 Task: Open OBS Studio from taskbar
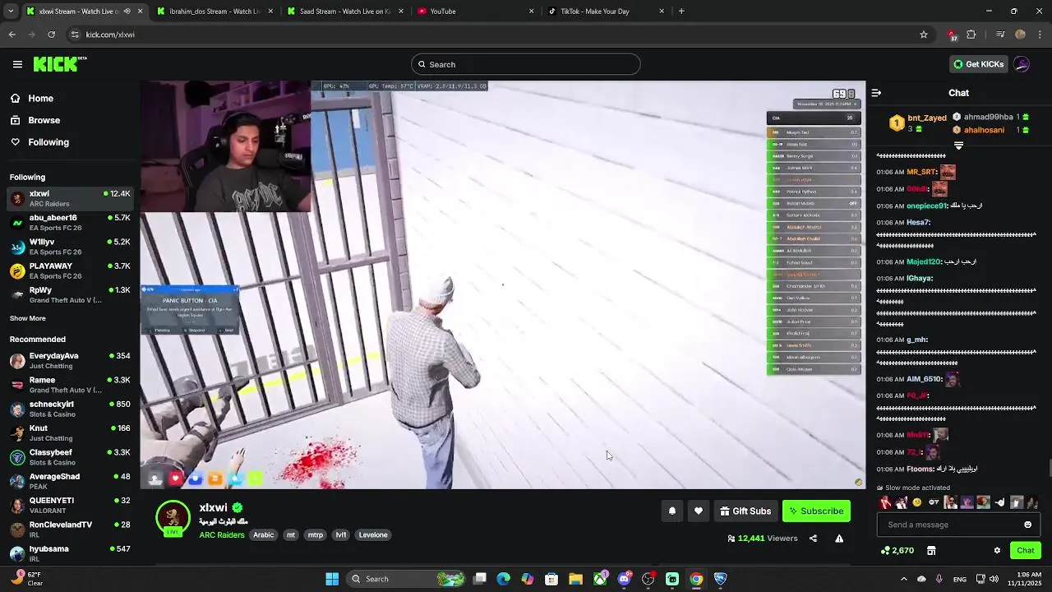(x=648, y=579)
